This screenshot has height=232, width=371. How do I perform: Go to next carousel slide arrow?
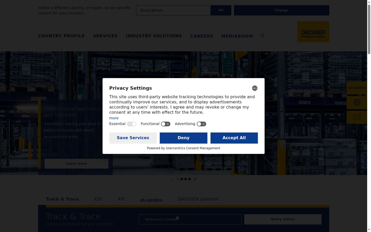pos(195,179)
